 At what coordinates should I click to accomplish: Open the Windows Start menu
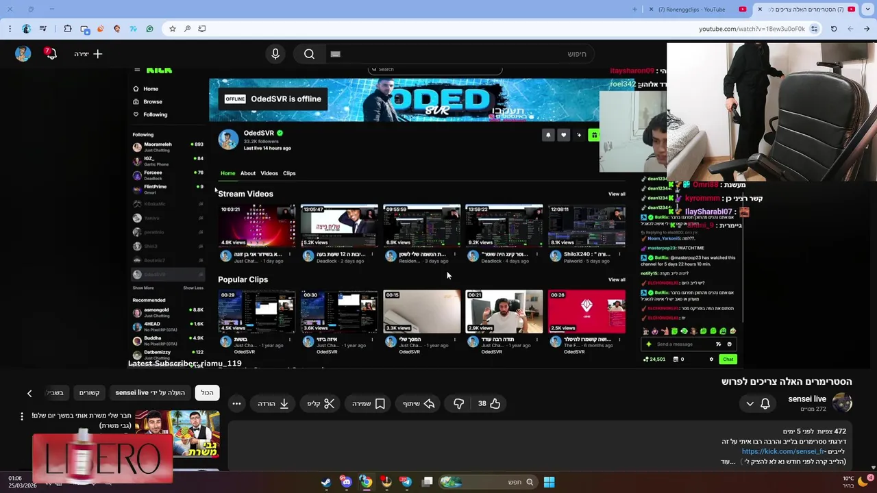(549, 482)
